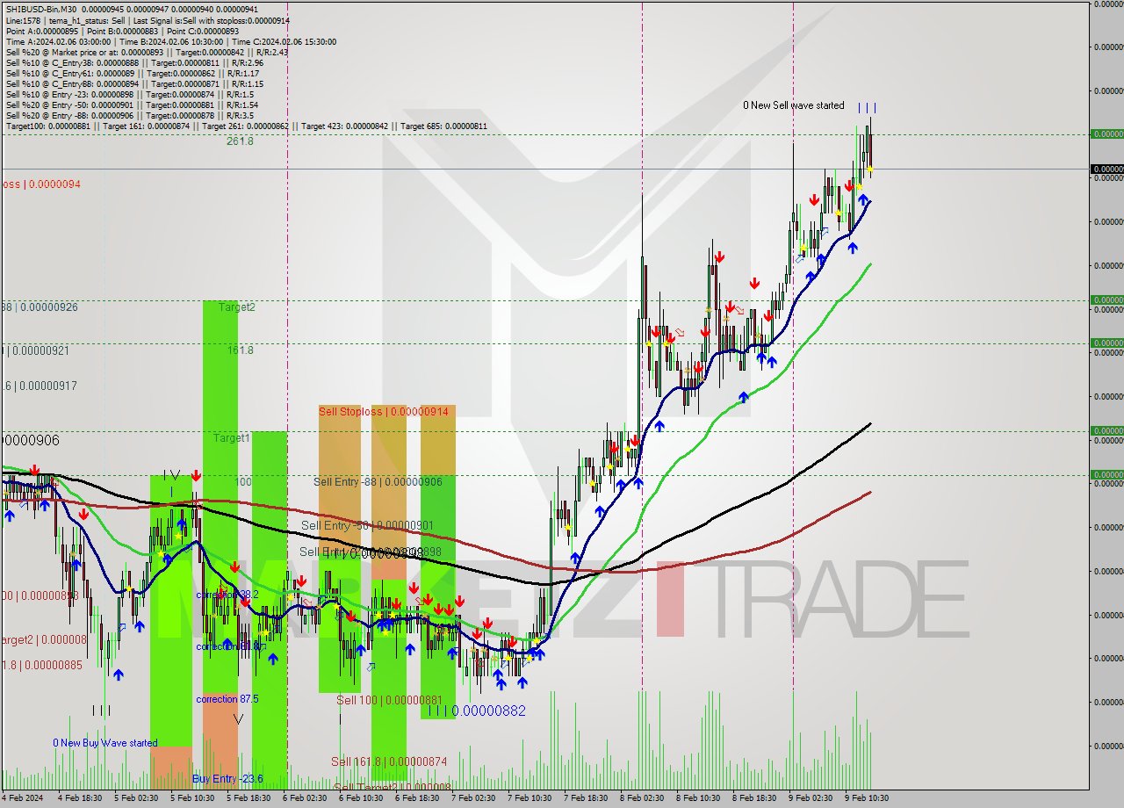Image resolution: width=1124 pixels, height=808 pixels.
Task: Click the '6 Feb 02:30' time axis label
Action: tap(305, 798)
